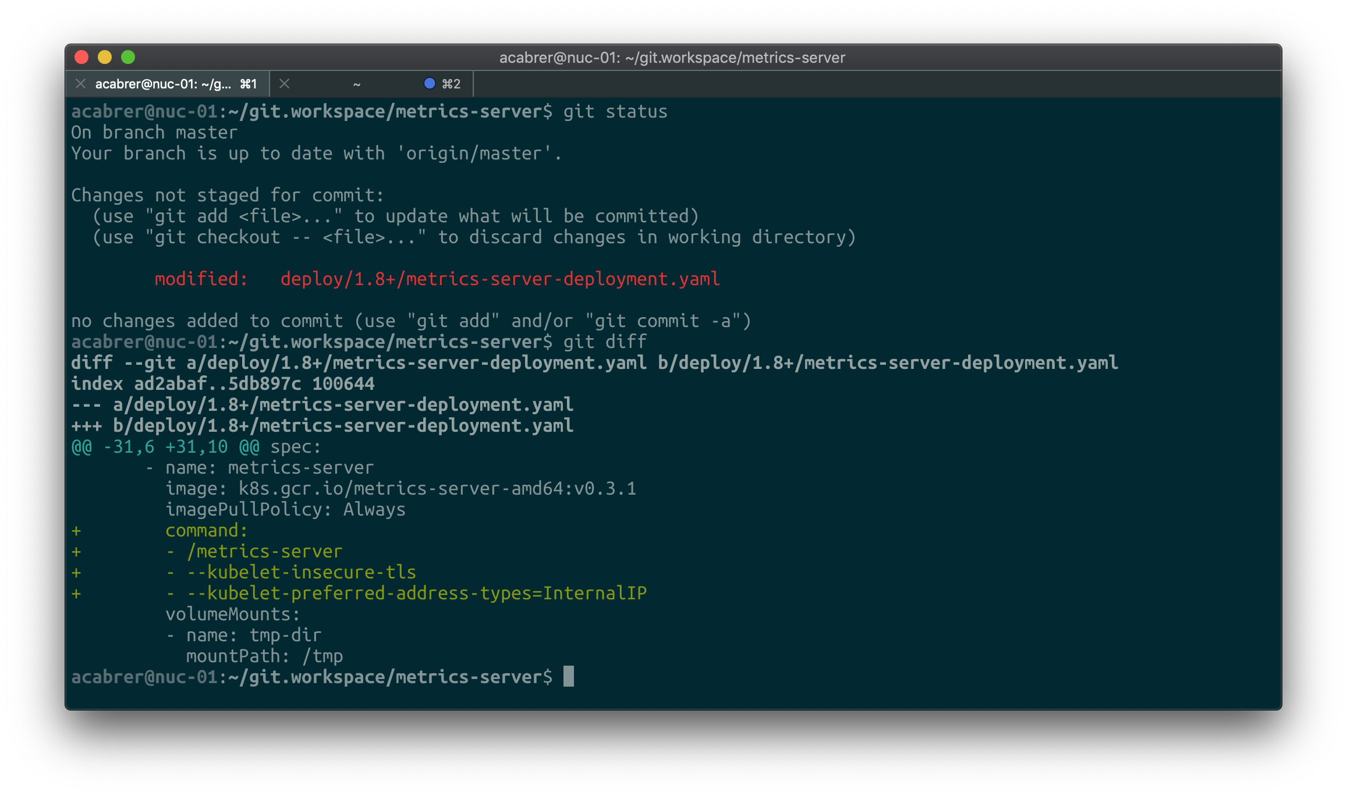Close the second tab labeled ~
Viewport: 1347px width, 796px height.
pos(284,84)
